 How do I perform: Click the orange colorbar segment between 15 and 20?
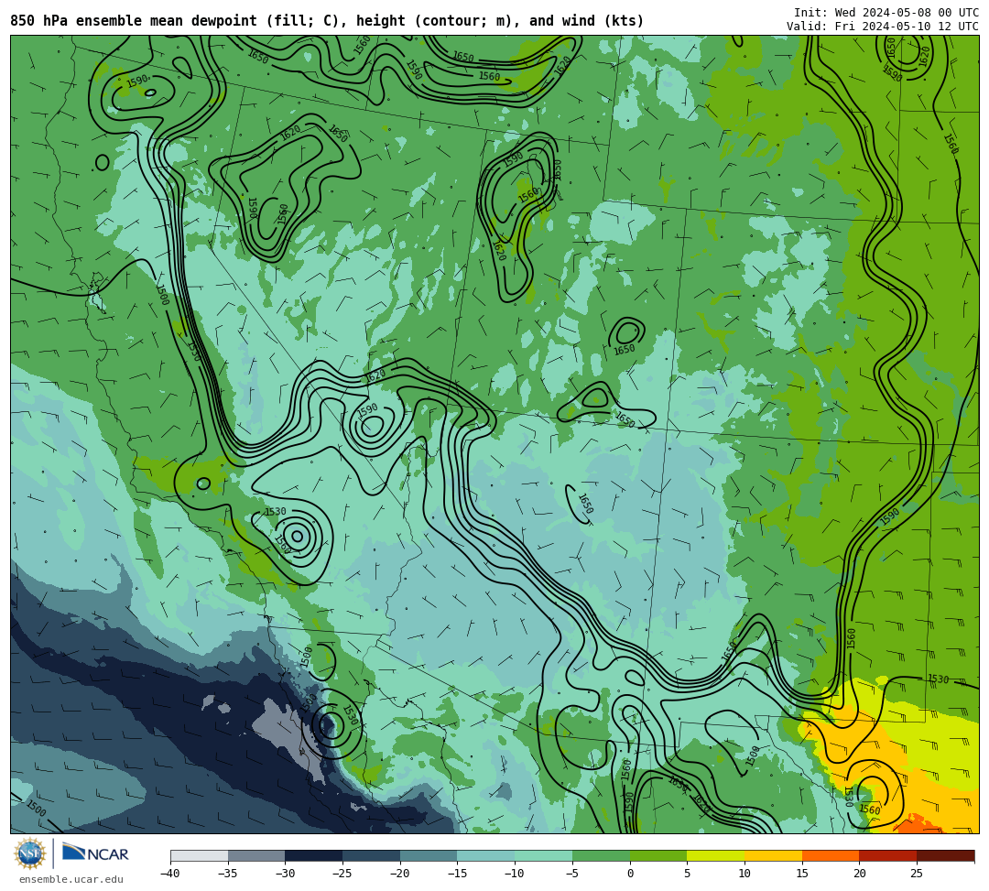click(x=831, y=855)
